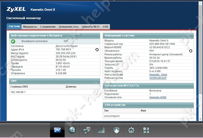203x138 pixels.
Task: Open the Keenetic-6088 network link
Action: click(158, 97)
